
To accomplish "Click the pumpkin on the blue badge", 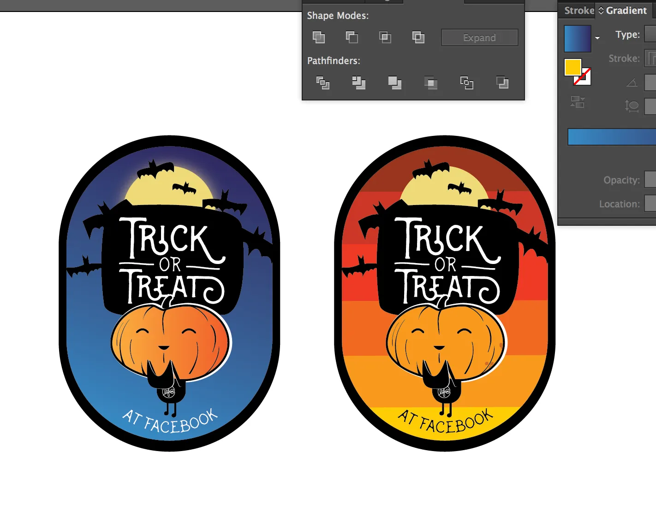I will tap(171, 342).
